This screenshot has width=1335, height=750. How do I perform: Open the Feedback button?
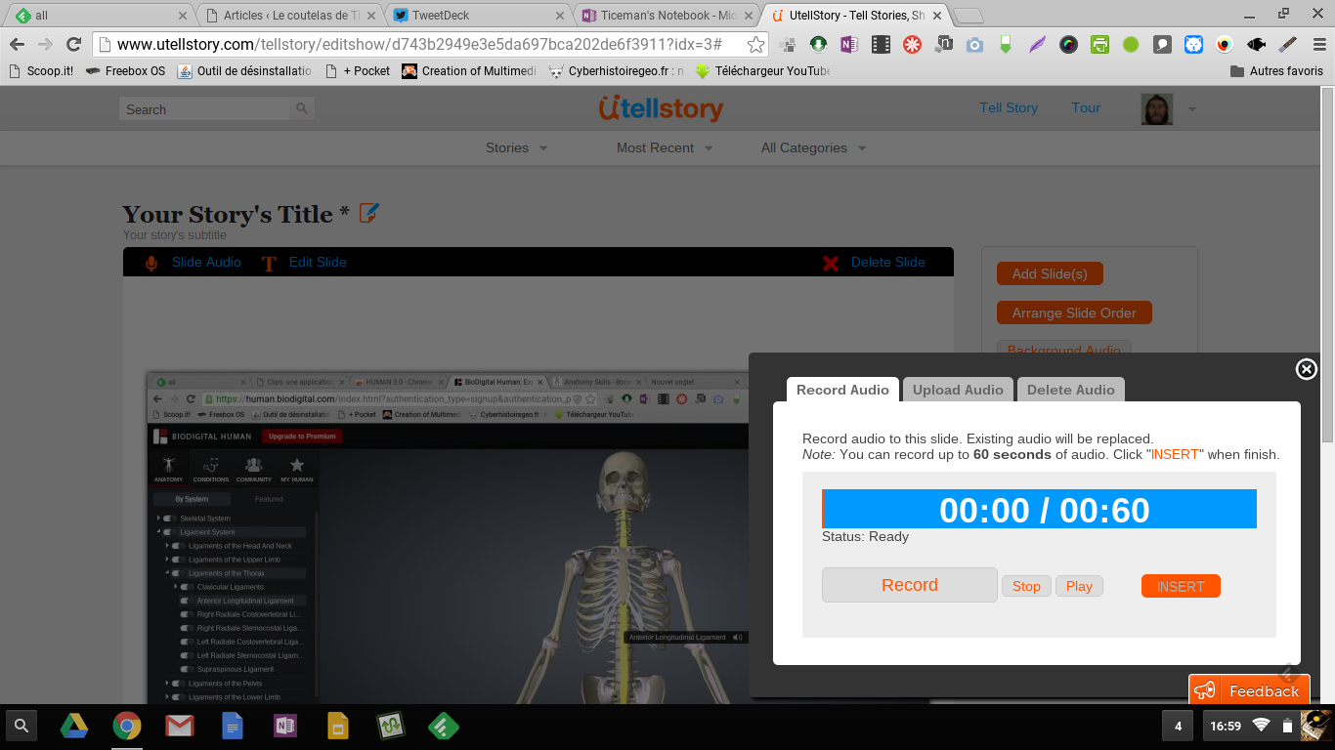point(1248,690)
